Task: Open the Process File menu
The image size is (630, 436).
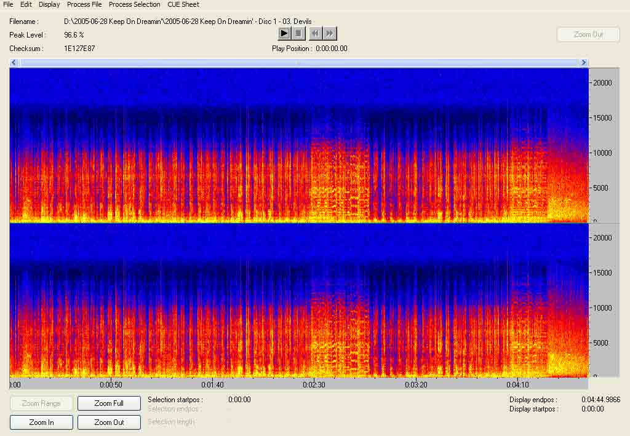Action: pyautogui.click(x=84, y=4)
